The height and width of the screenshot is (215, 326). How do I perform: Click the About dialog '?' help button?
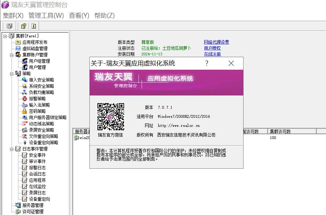[x=207, y=63]
